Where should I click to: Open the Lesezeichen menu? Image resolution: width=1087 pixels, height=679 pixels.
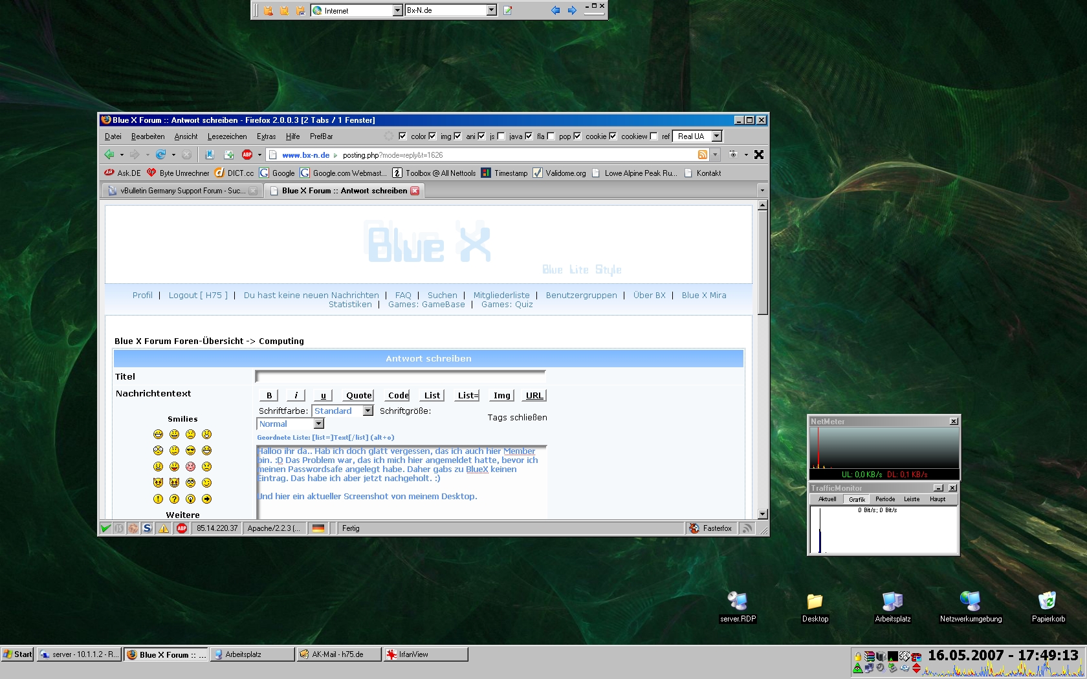[x=227, y=136]
